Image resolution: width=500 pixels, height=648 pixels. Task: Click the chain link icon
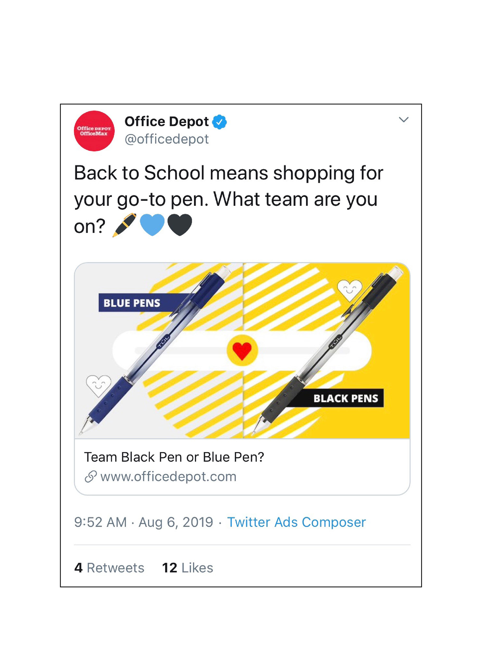coord(91,476)
